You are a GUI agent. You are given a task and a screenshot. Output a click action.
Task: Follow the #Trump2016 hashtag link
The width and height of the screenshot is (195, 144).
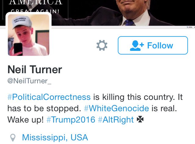(71, 120)
